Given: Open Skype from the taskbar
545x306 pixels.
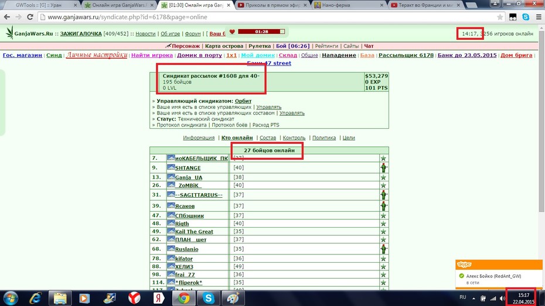Looking at the screenshot, I should (209, 298).
